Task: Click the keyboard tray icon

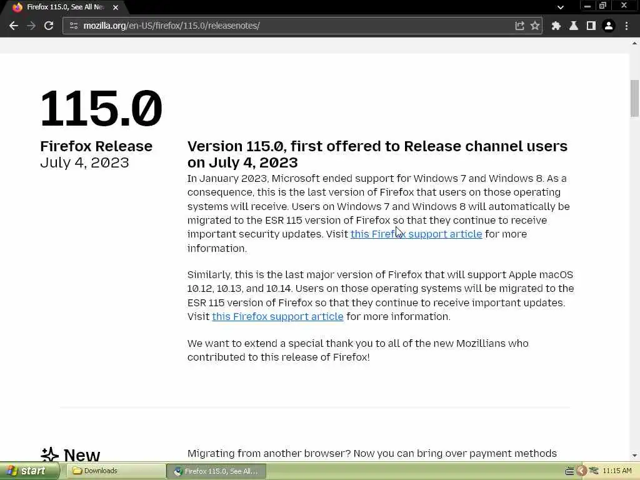Action: point(569,471)
